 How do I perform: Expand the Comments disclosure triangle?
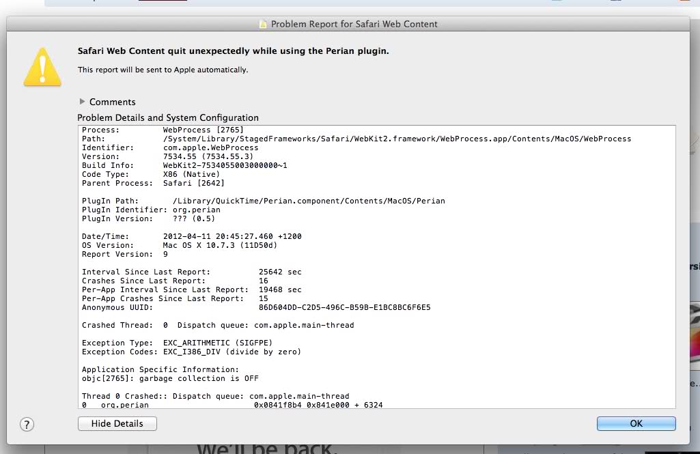(x=82, y=102)
